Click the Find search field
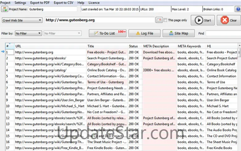The image size is (241, 151). [223, 33]
